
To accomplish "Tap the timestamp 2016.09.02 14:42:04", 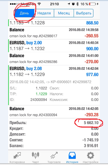I will [84, 68].
